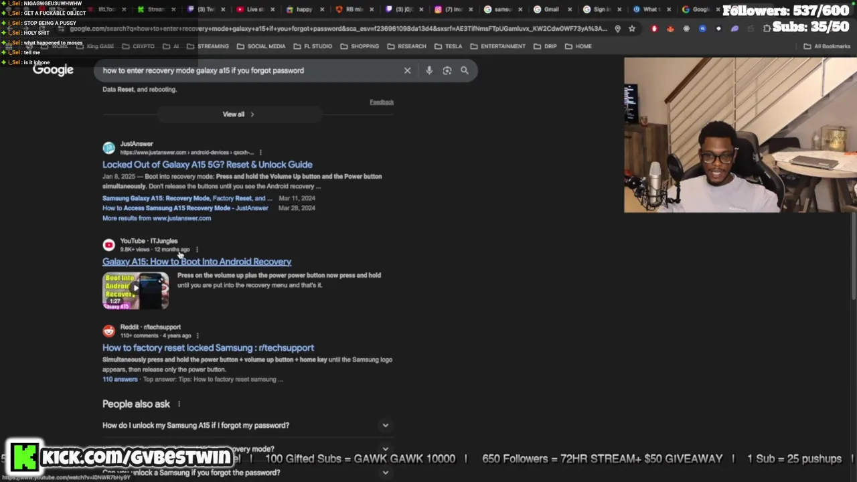Close the Live stream YouTube tab
The width and height of the screenshot is (857, 482).
click(272, 9)
